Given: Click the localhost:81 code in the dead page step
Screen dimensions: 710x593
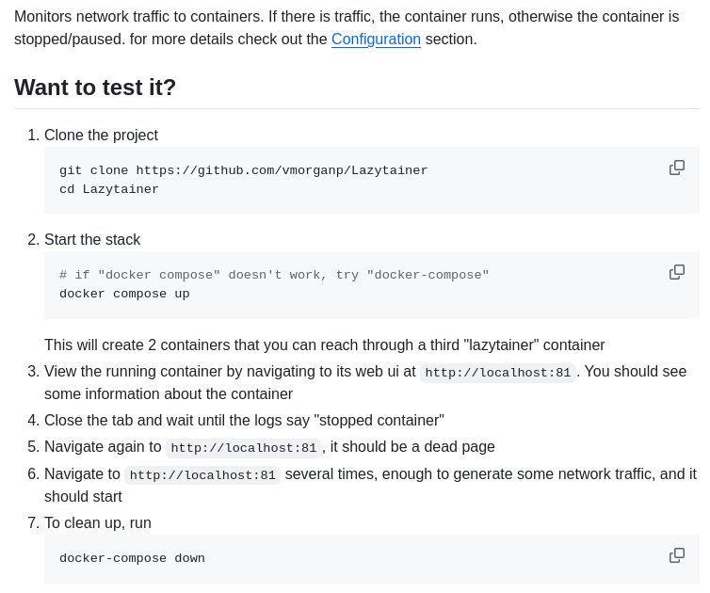Looking at the screenshot, I should [x=243, y=447].
